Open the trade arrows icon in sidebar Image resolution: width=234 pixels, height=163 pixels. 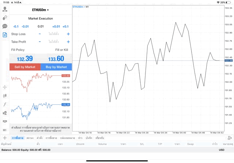5,18
